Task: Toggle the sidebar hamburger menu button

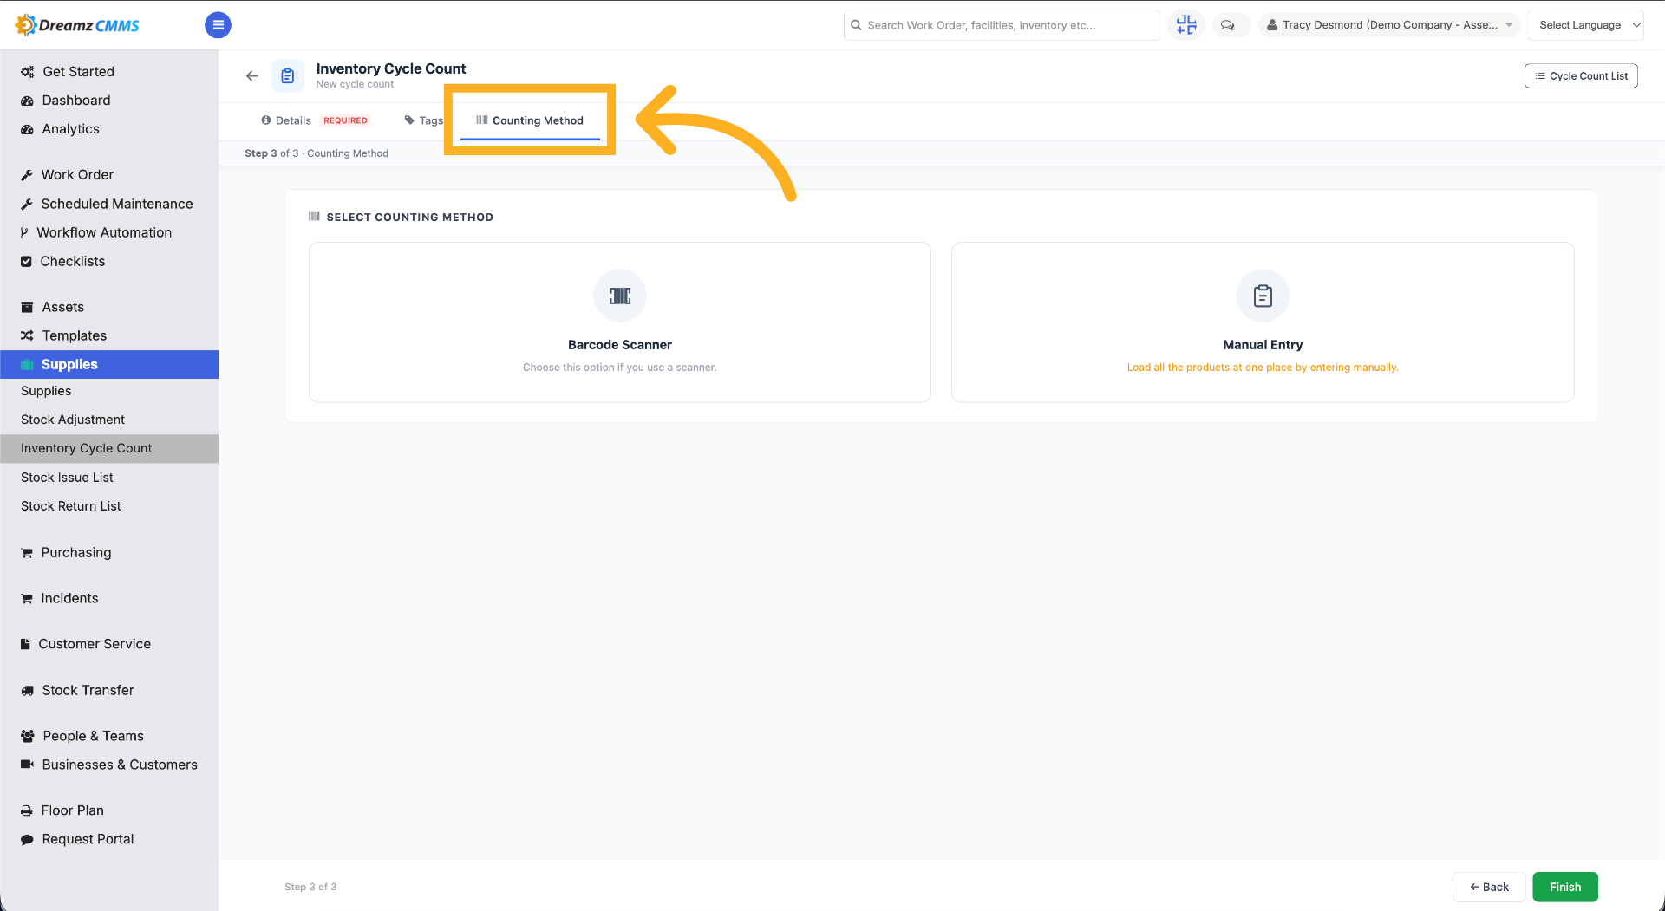Action: pos(218,25)
